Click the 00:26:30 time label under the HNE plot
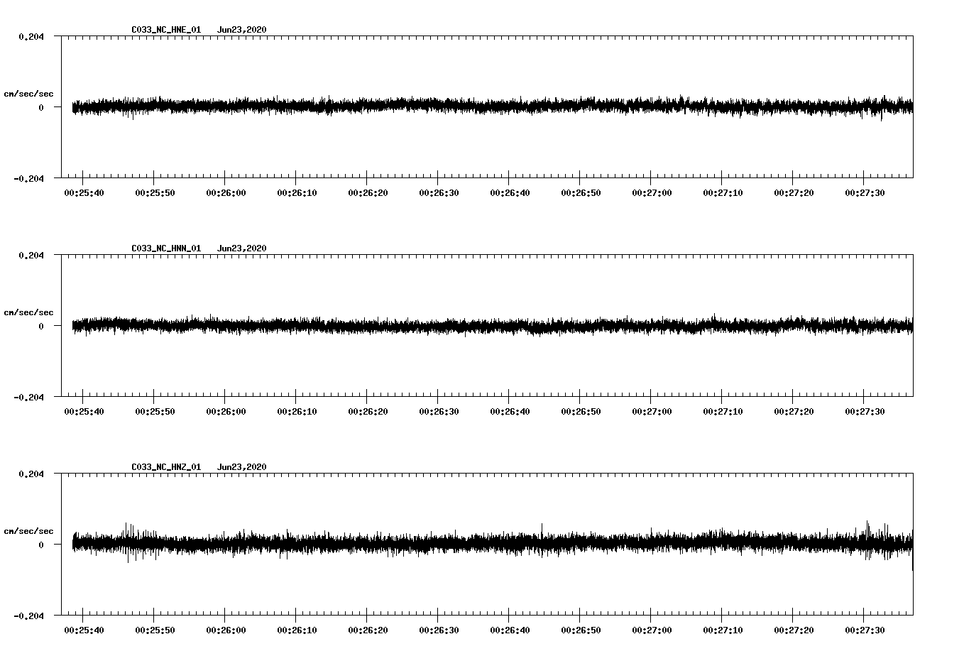This screenshot has height=656, width=964. coord(439,193)
